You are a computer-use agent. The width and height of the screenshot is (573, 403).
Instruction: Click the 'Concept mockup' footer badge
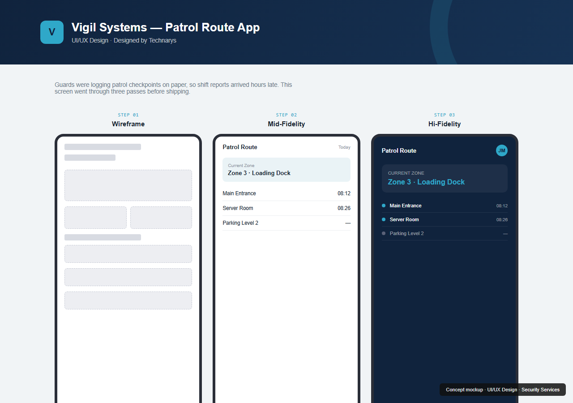(503, 390)
